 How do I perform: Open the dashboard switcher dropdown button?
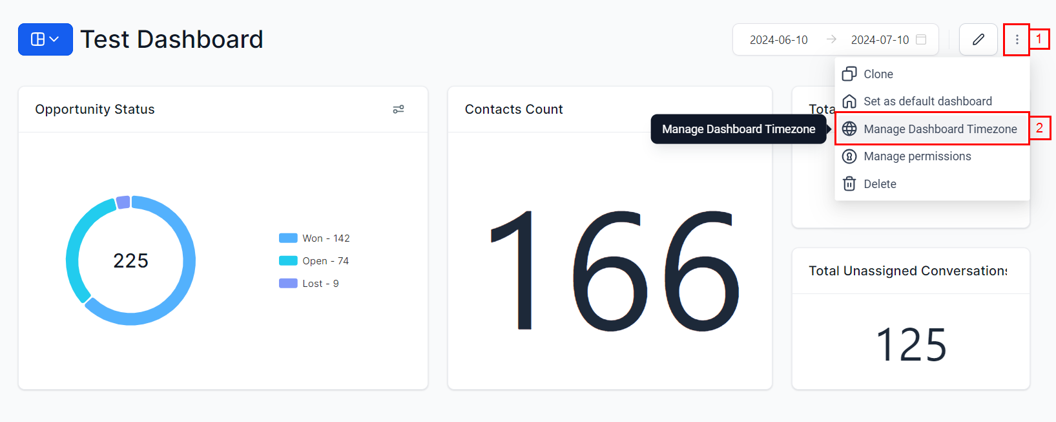45,39
